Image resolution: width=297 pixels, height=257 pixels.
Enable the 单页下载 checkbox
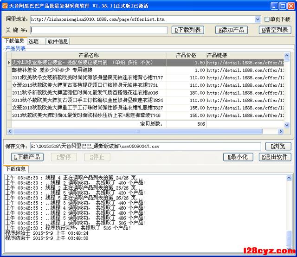[x=267, y=19]
